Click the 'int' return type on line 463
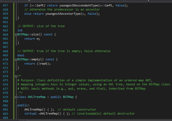 (20, 30)
